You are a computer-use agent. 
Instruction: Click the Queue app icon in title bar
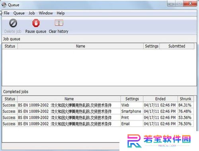pyautogui.click(x=4, y=5)
